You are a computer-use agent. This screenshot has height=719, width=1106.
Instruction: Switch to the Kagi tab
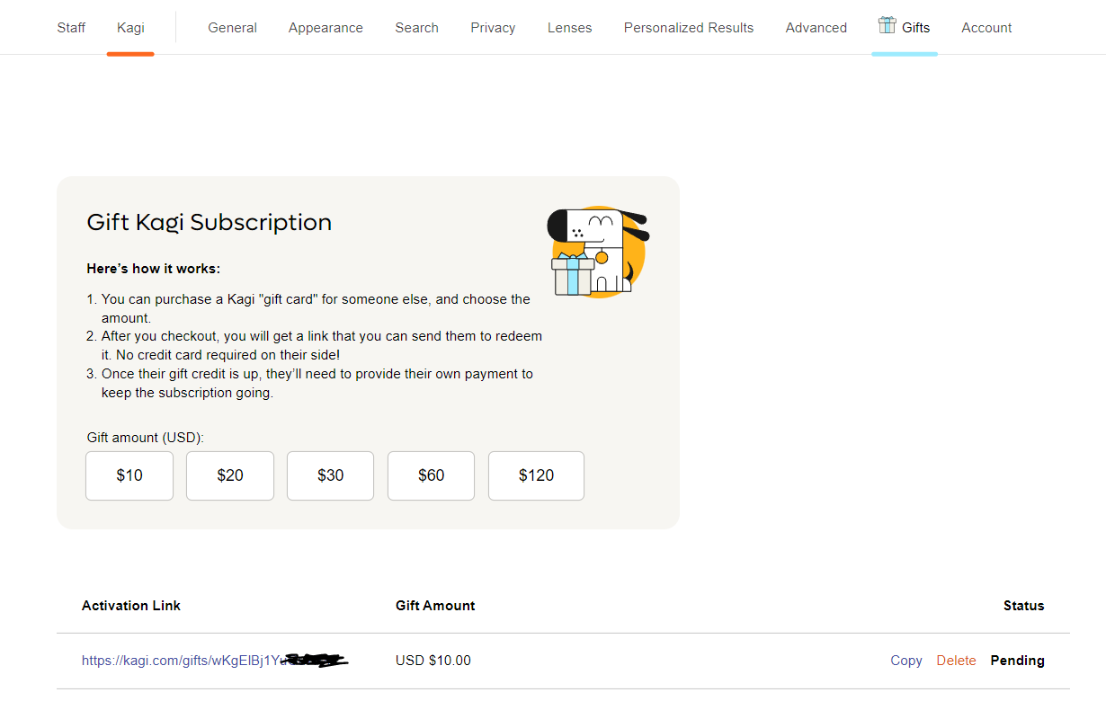(x=130, y=28)
